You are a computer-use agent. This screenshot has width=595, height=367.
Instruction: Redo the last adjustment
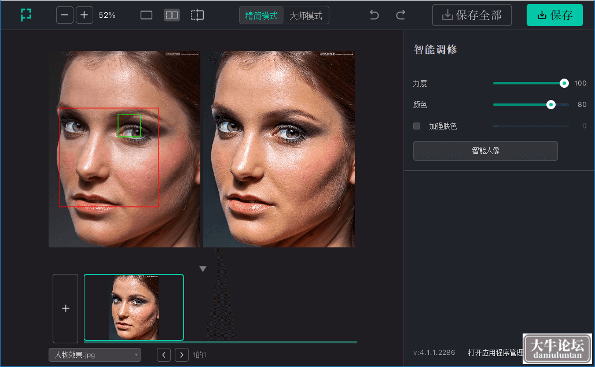pyautogui.click(x=401, y=15)
